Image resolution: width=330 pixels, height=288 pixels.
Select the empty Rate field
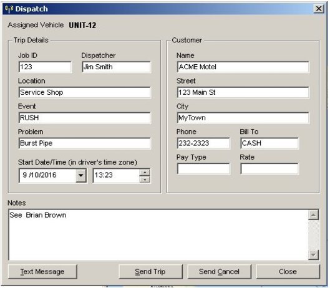269,169
